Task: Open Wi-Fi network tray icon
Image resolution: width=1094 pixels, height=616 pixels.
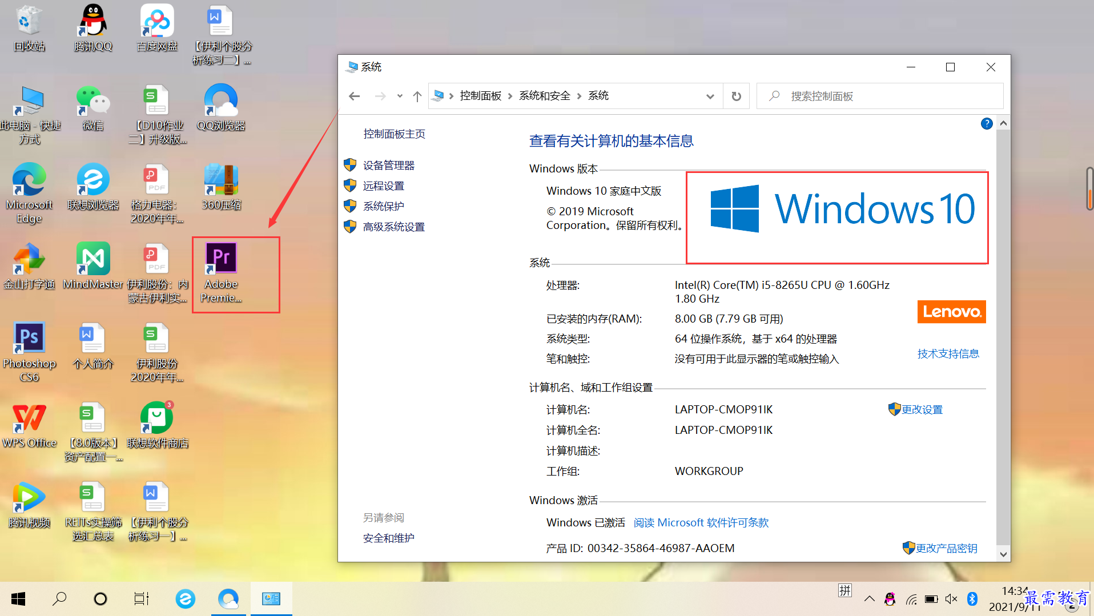Action: pos(911,599)
